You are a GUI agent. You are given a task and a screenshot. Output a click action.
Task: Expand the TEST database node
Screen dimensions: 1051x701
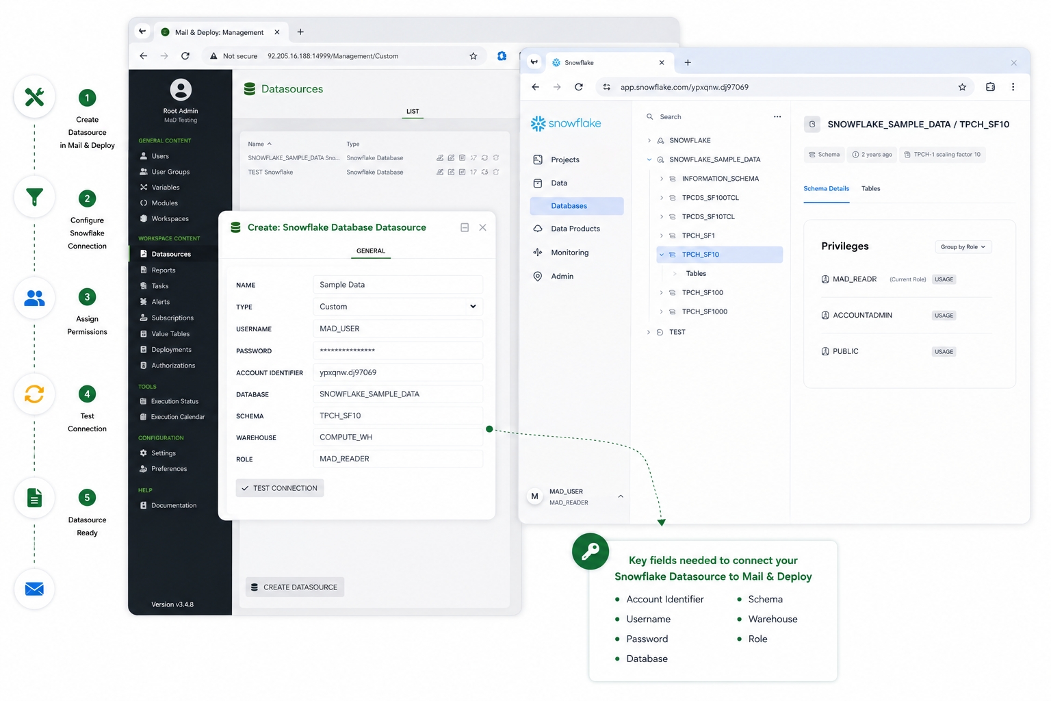[649, 332]
